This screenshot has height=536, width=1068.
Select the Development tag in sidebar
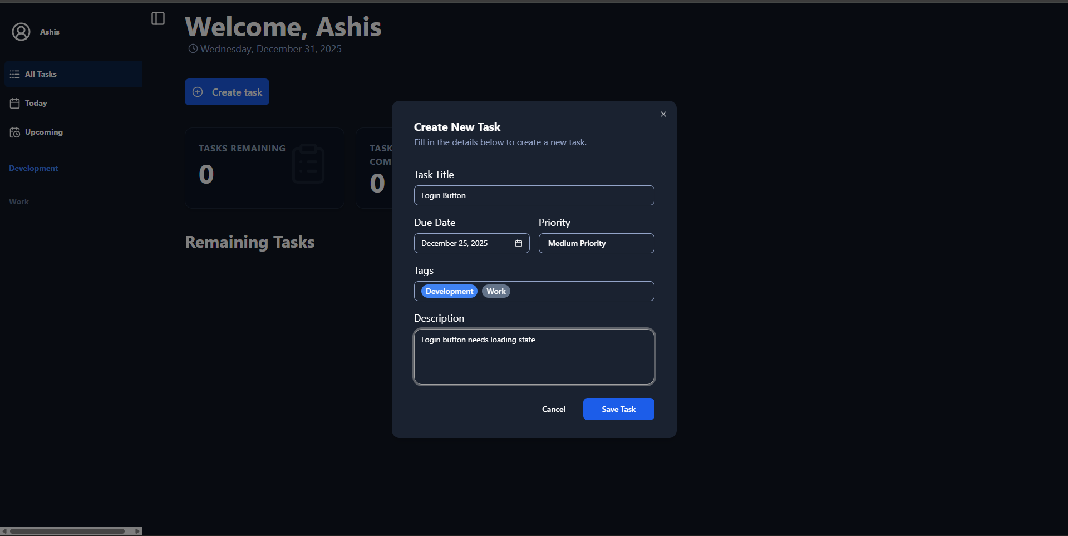(x=33, y=168)
